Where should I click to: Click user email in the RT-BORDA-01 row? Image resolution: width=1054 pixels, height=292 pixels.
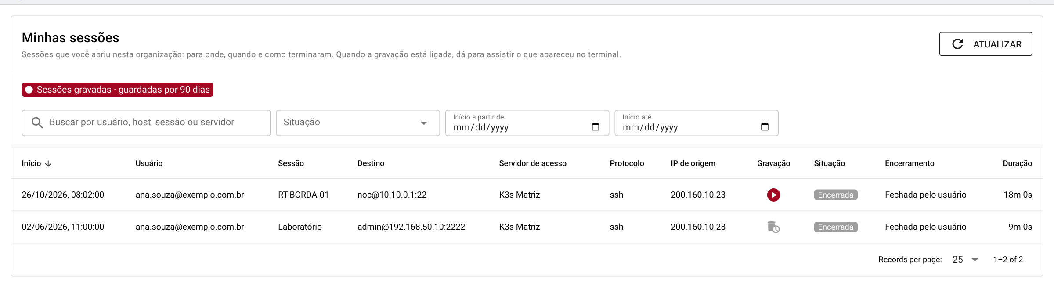coord(190,195)
